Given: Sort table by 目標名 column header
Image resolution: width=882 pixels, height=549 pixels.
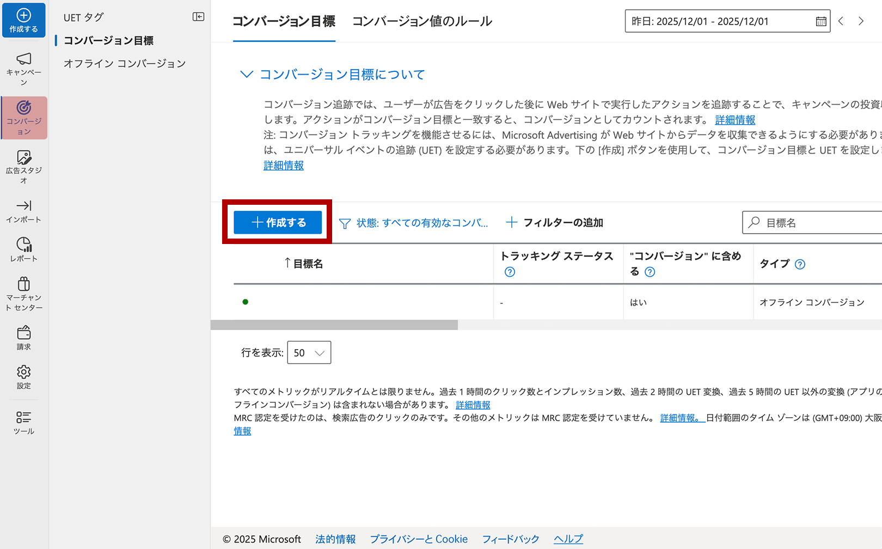Looking at the screenshot, I should pos(308,264).
